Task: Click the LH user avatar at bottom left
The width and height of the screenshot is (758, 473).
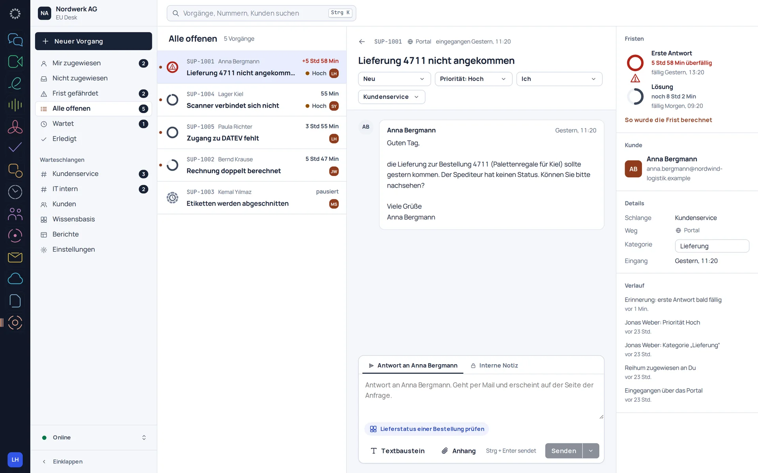Action: 15,460
